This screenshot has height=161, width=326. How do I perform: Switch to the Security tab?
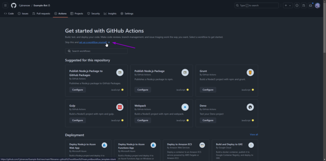[93, 14]
